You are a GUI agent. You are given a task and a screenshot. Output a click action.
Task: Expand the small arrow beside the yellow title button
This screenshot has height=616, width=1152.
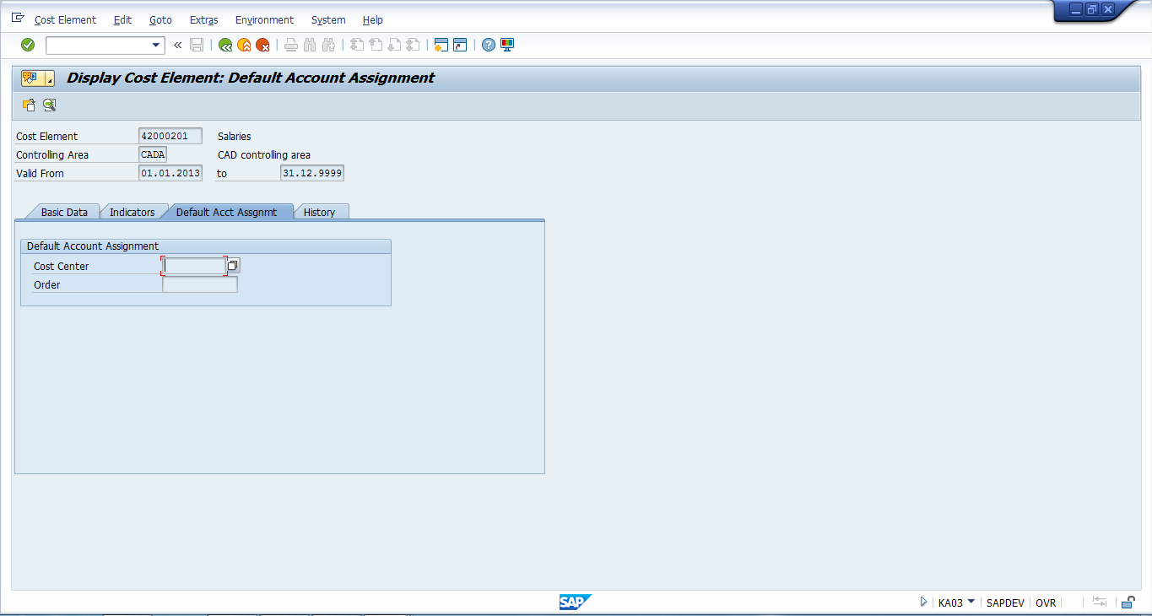[50, 78]
